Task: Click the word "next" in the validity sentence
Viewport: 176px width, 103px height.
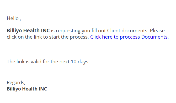Action: point(65,62)
